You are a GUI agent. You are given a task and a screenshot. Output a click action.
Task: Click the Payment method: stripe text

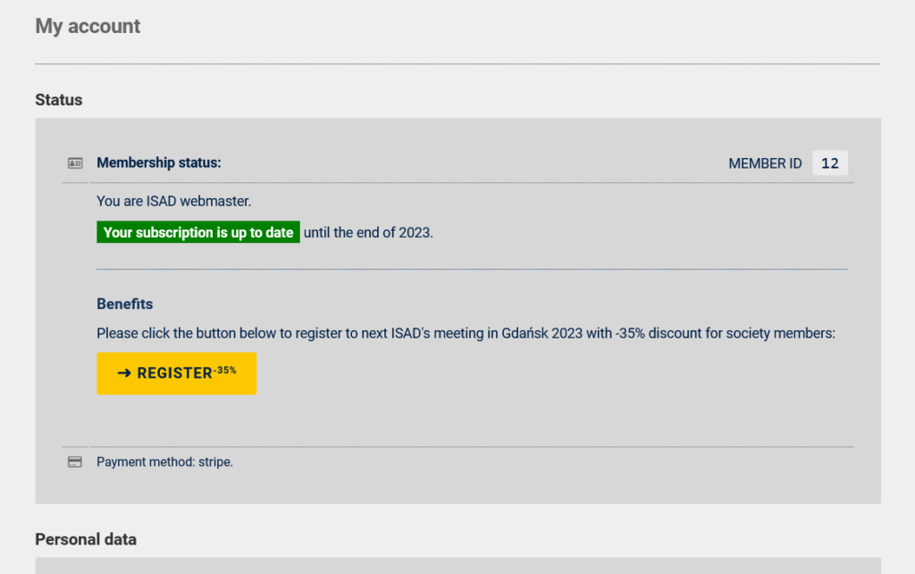[x=164, y=462]
